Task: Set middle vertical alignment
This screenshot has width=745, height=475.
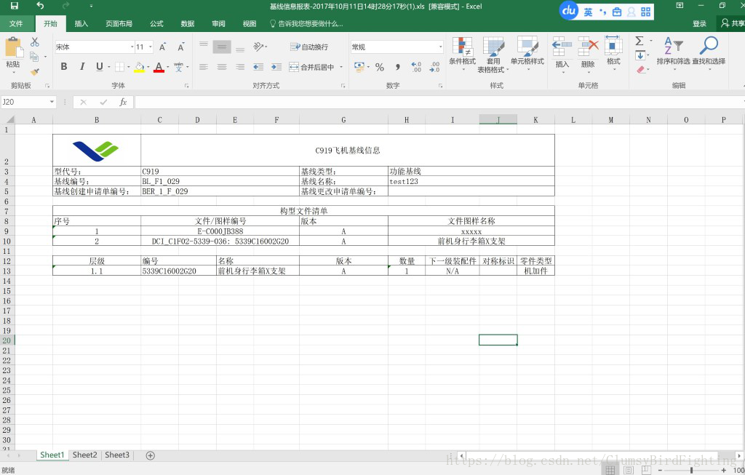Action: [222, 47]
